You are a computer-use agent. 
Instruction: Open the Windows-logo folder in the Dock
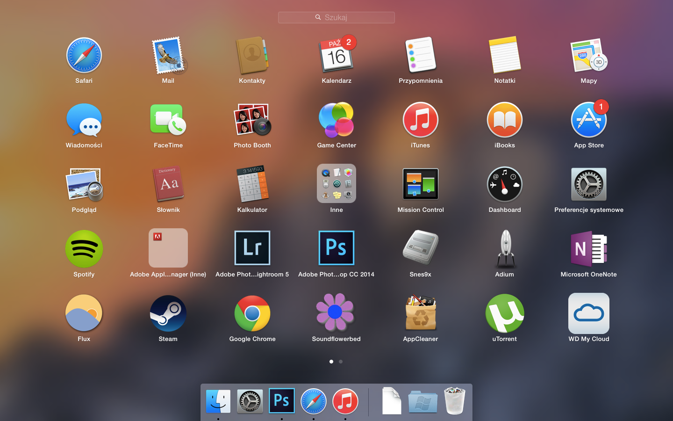tap(423, 401)
